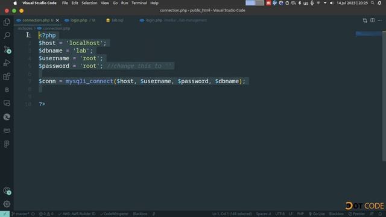Viewport: 386px width, 217px height.
Task: Open the Go menu
Action: [115, 3]
